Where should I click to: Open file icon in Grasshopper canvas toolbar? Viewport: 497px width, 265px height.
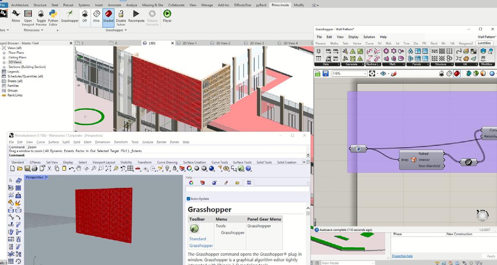point(318,73)
